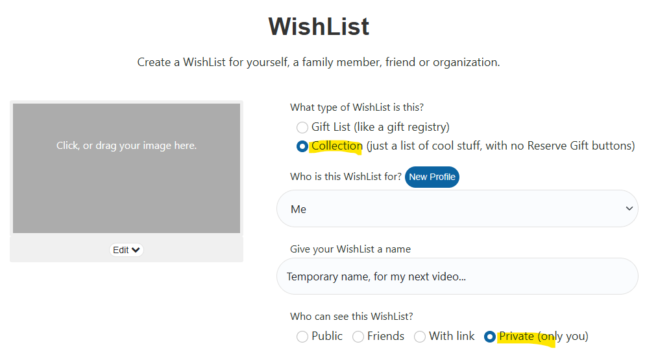Click the 'Who can see this WishList?' label
658x360 pixels.
click(x=352, y=317)
